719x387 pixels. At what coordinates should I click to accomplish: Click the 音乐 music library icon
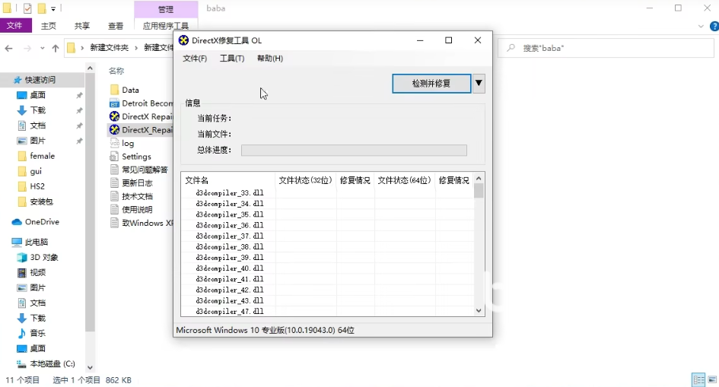pos(22,333)
